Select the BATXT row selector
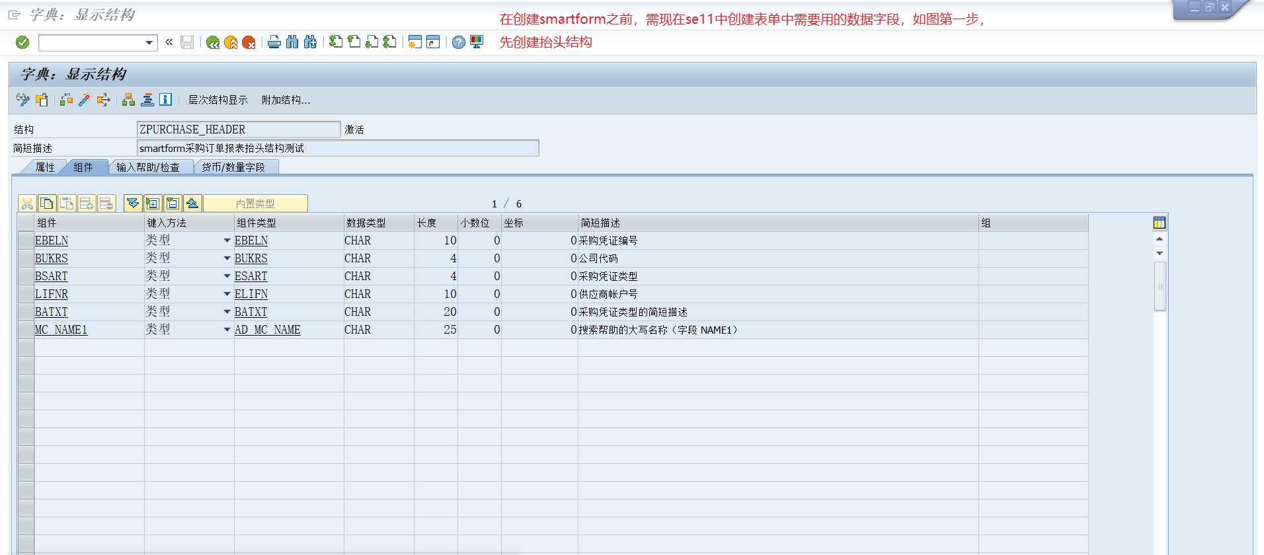 click(x=26, y=312)
